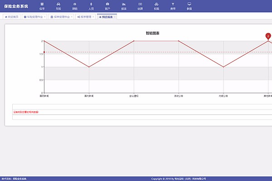Click the 保险业务系统 footer support link

click(x=19, y=179)
